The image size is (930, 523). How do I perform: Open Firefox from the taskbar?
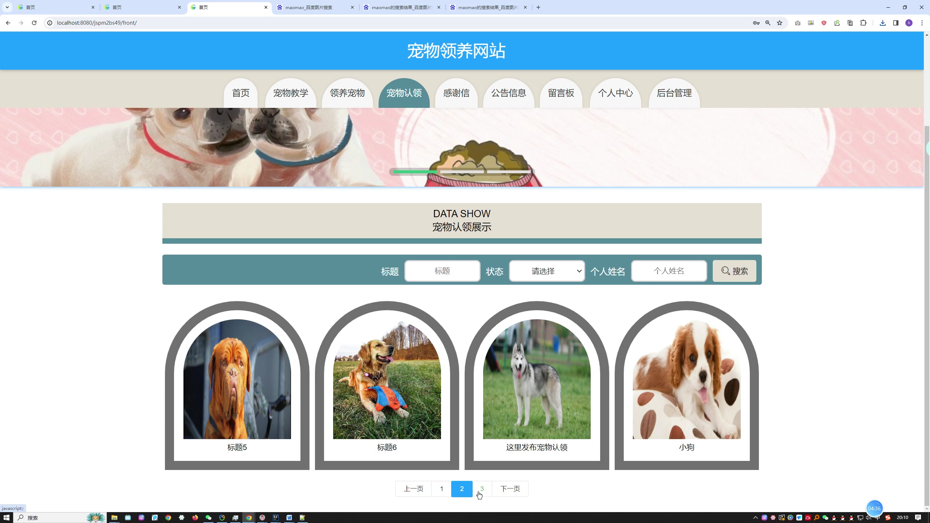[x=195, y=518]
